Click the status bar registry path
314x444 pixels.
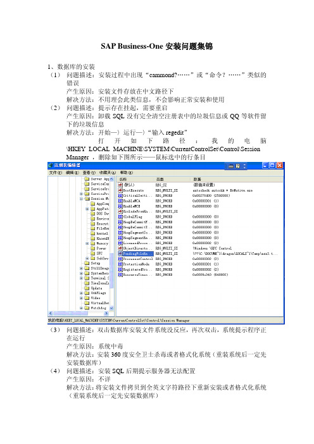pos(118,321)
